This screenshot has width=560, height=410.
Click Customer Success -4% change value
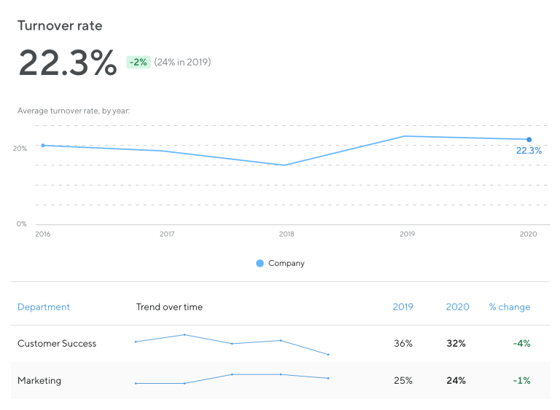point(522,344)
